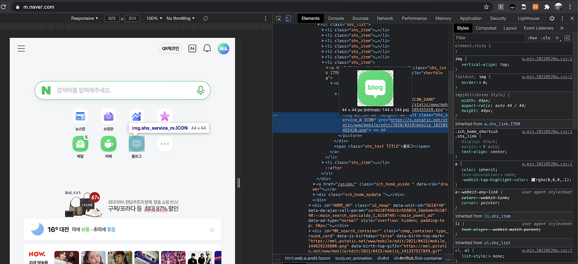
Task: Open the orange EX extension icon
Action: click(535, 7)
